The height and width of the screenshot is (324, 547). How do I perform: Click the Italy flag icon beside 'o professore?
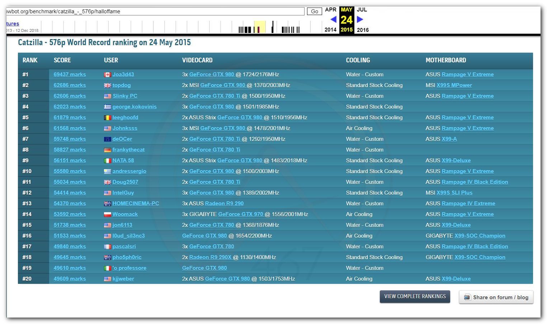107,268
